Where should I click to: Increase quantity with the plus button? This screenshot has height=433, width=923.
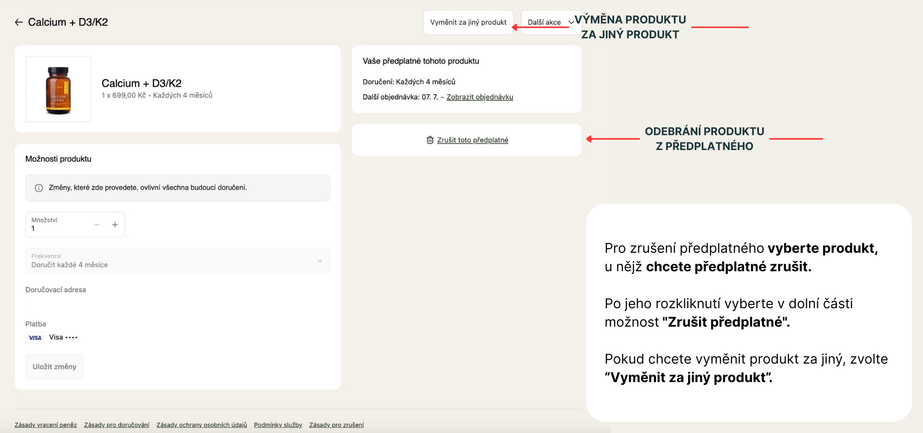pos(115,225)
